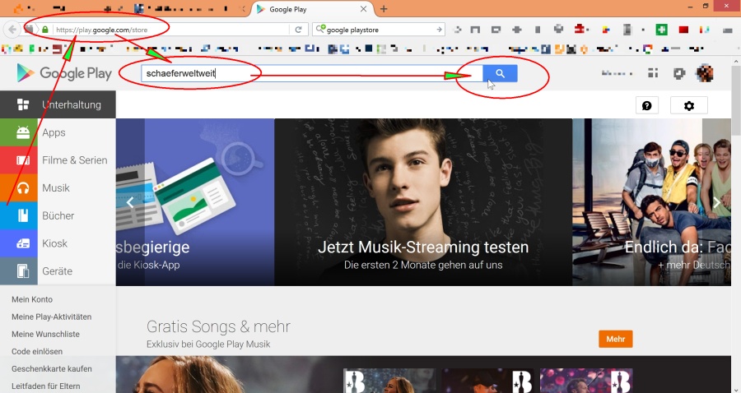Viewport: 741px width, 393px height.
Task: Open the help question mark button
Action: 646,105
